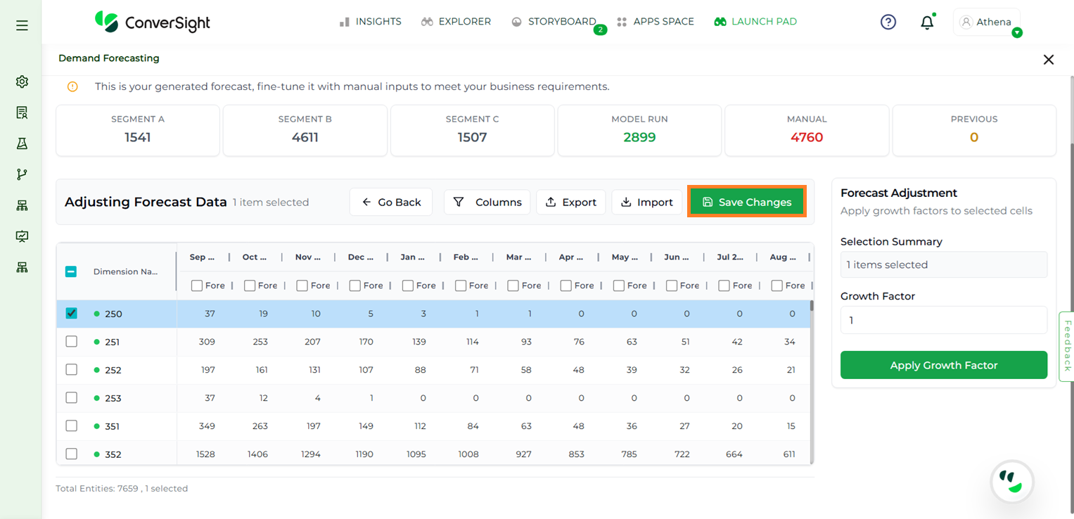Click the orange info icon beside forecast message
Viewport: 1074px width, 519px height.
72,86
